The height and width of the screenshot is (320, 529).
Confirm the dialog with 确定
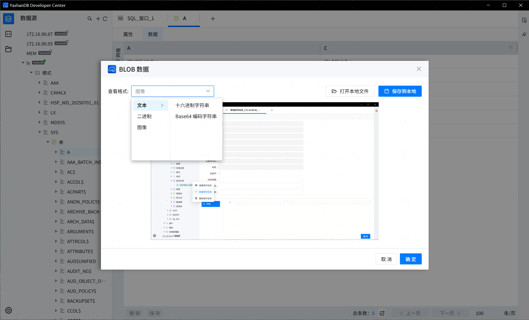click(x=410, y=259)
